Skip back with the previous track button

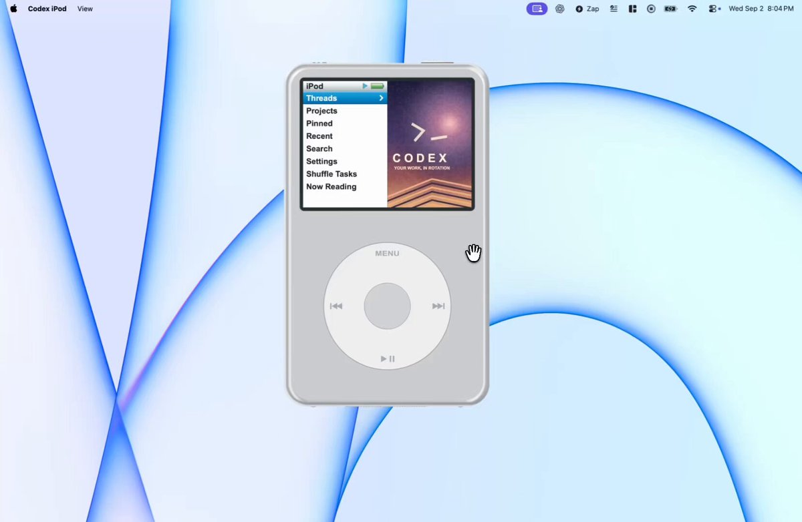[336, 306]
